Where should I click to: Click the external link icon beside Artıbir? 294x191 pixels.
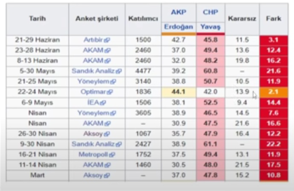107,40
